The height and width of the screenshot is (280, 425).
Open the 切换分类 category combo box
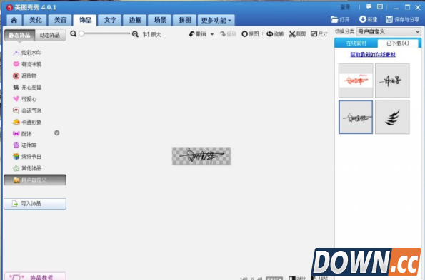pos(389,32)
